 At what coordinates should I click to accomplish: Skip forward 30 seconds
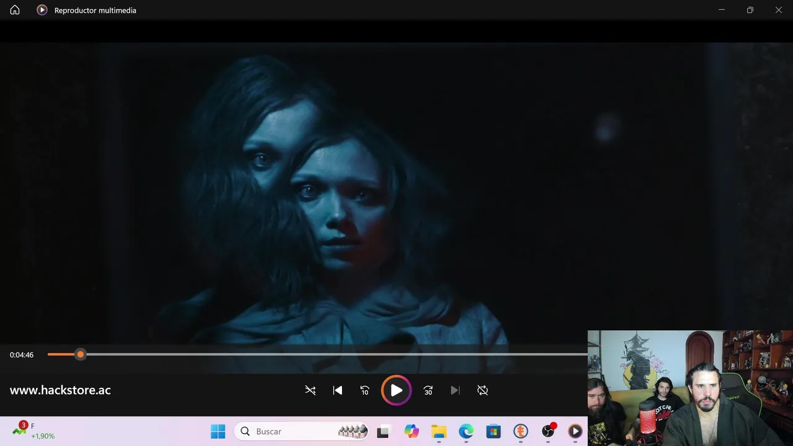(x=428, y=390)
